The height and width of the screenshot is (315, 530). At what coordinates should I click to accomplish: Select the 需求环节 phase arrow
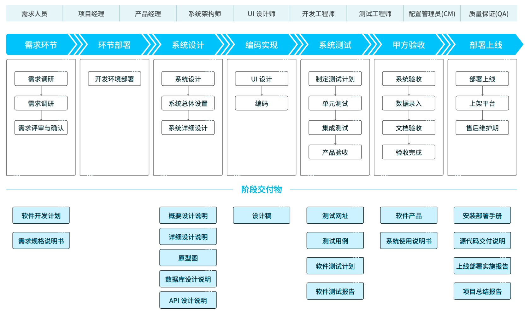(41, 45)
